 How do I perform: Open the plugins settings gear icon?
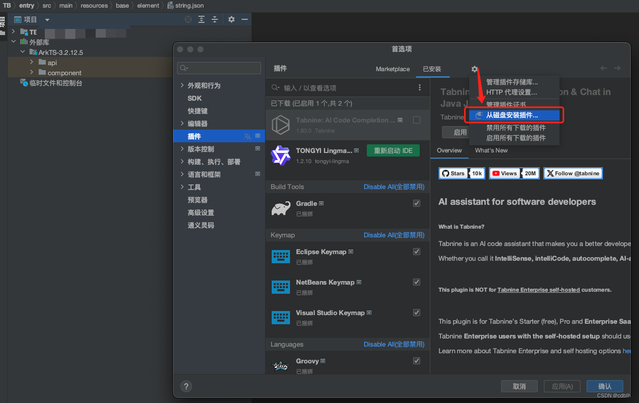coord(475,69)
